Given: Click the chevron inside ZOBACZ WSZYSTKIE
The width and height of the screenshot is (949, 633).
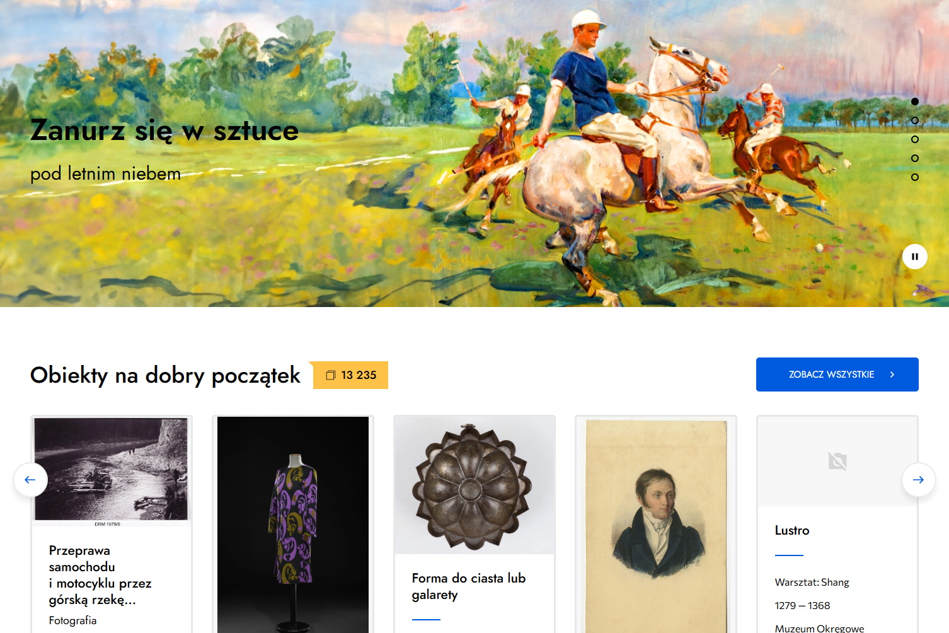Looking at the screenshot, I should point(892,375).
